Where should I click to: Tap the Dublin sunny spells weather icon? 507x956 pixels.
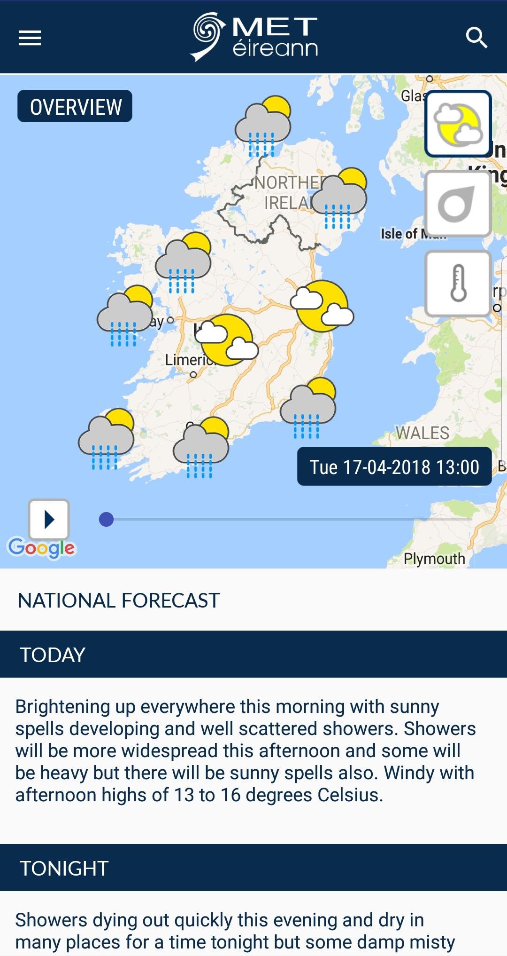(322, 306)
